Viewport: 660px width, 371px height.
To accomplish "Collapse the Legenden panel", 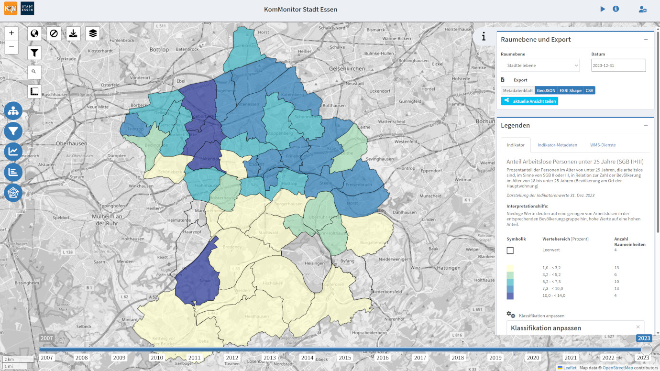I will point(646,125).
